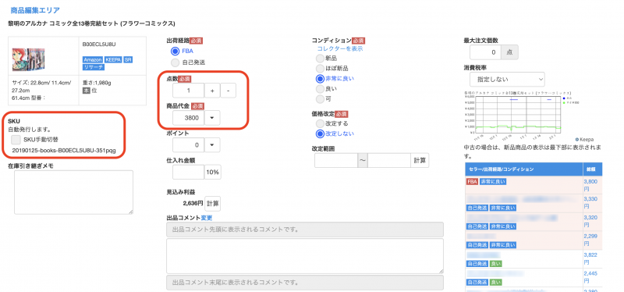
Task: Select 可 condition
Action: click(x=320, y=99)
